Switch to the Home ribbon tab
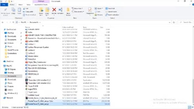194x109 pixels. (12, 5)
